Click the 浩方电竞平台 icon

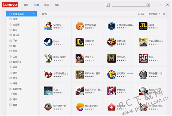click(x=48, y=107)
